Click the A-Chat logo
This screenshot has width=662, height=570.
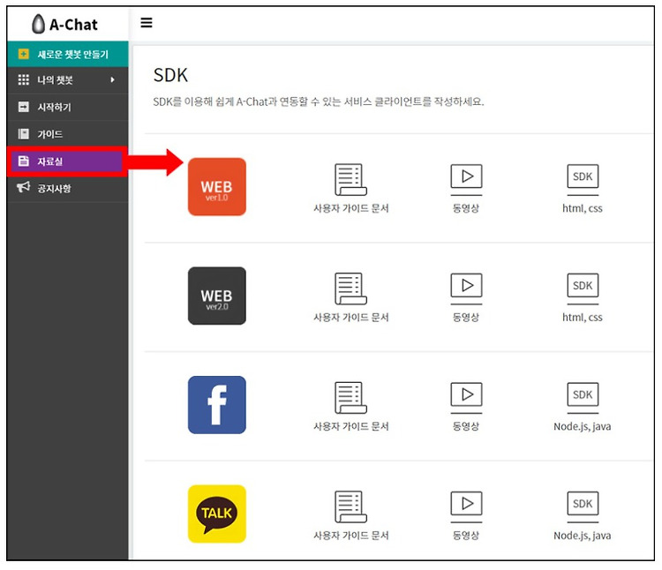tap(64, 24)
